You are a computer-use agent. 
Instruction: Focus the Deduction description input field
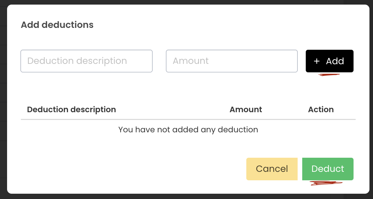(86, 61)
